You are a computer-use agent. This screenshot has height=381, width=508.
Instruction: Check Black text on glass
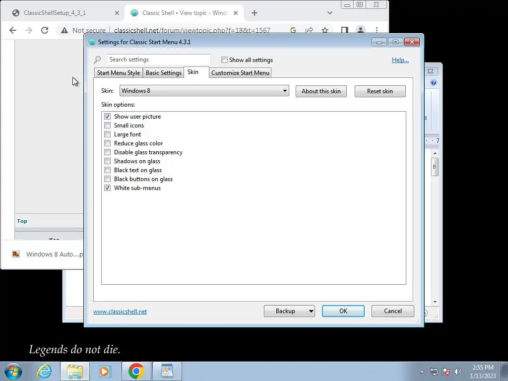[107, 170]
